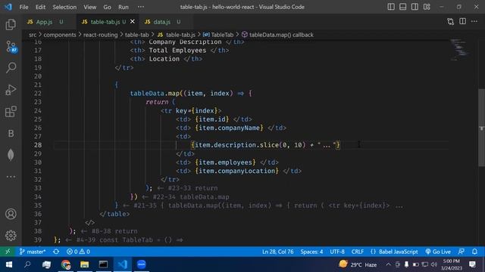The image size is (485, 272).
Task: Click Synchronize Changes icon in status bar
Action: point(56,252)
